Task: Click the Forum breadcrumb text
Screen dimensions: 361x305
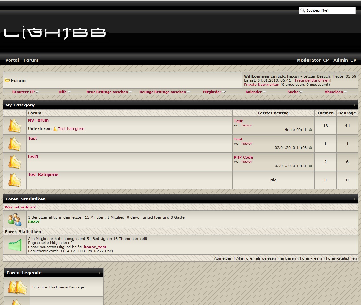Action: [x=18, y=80]
